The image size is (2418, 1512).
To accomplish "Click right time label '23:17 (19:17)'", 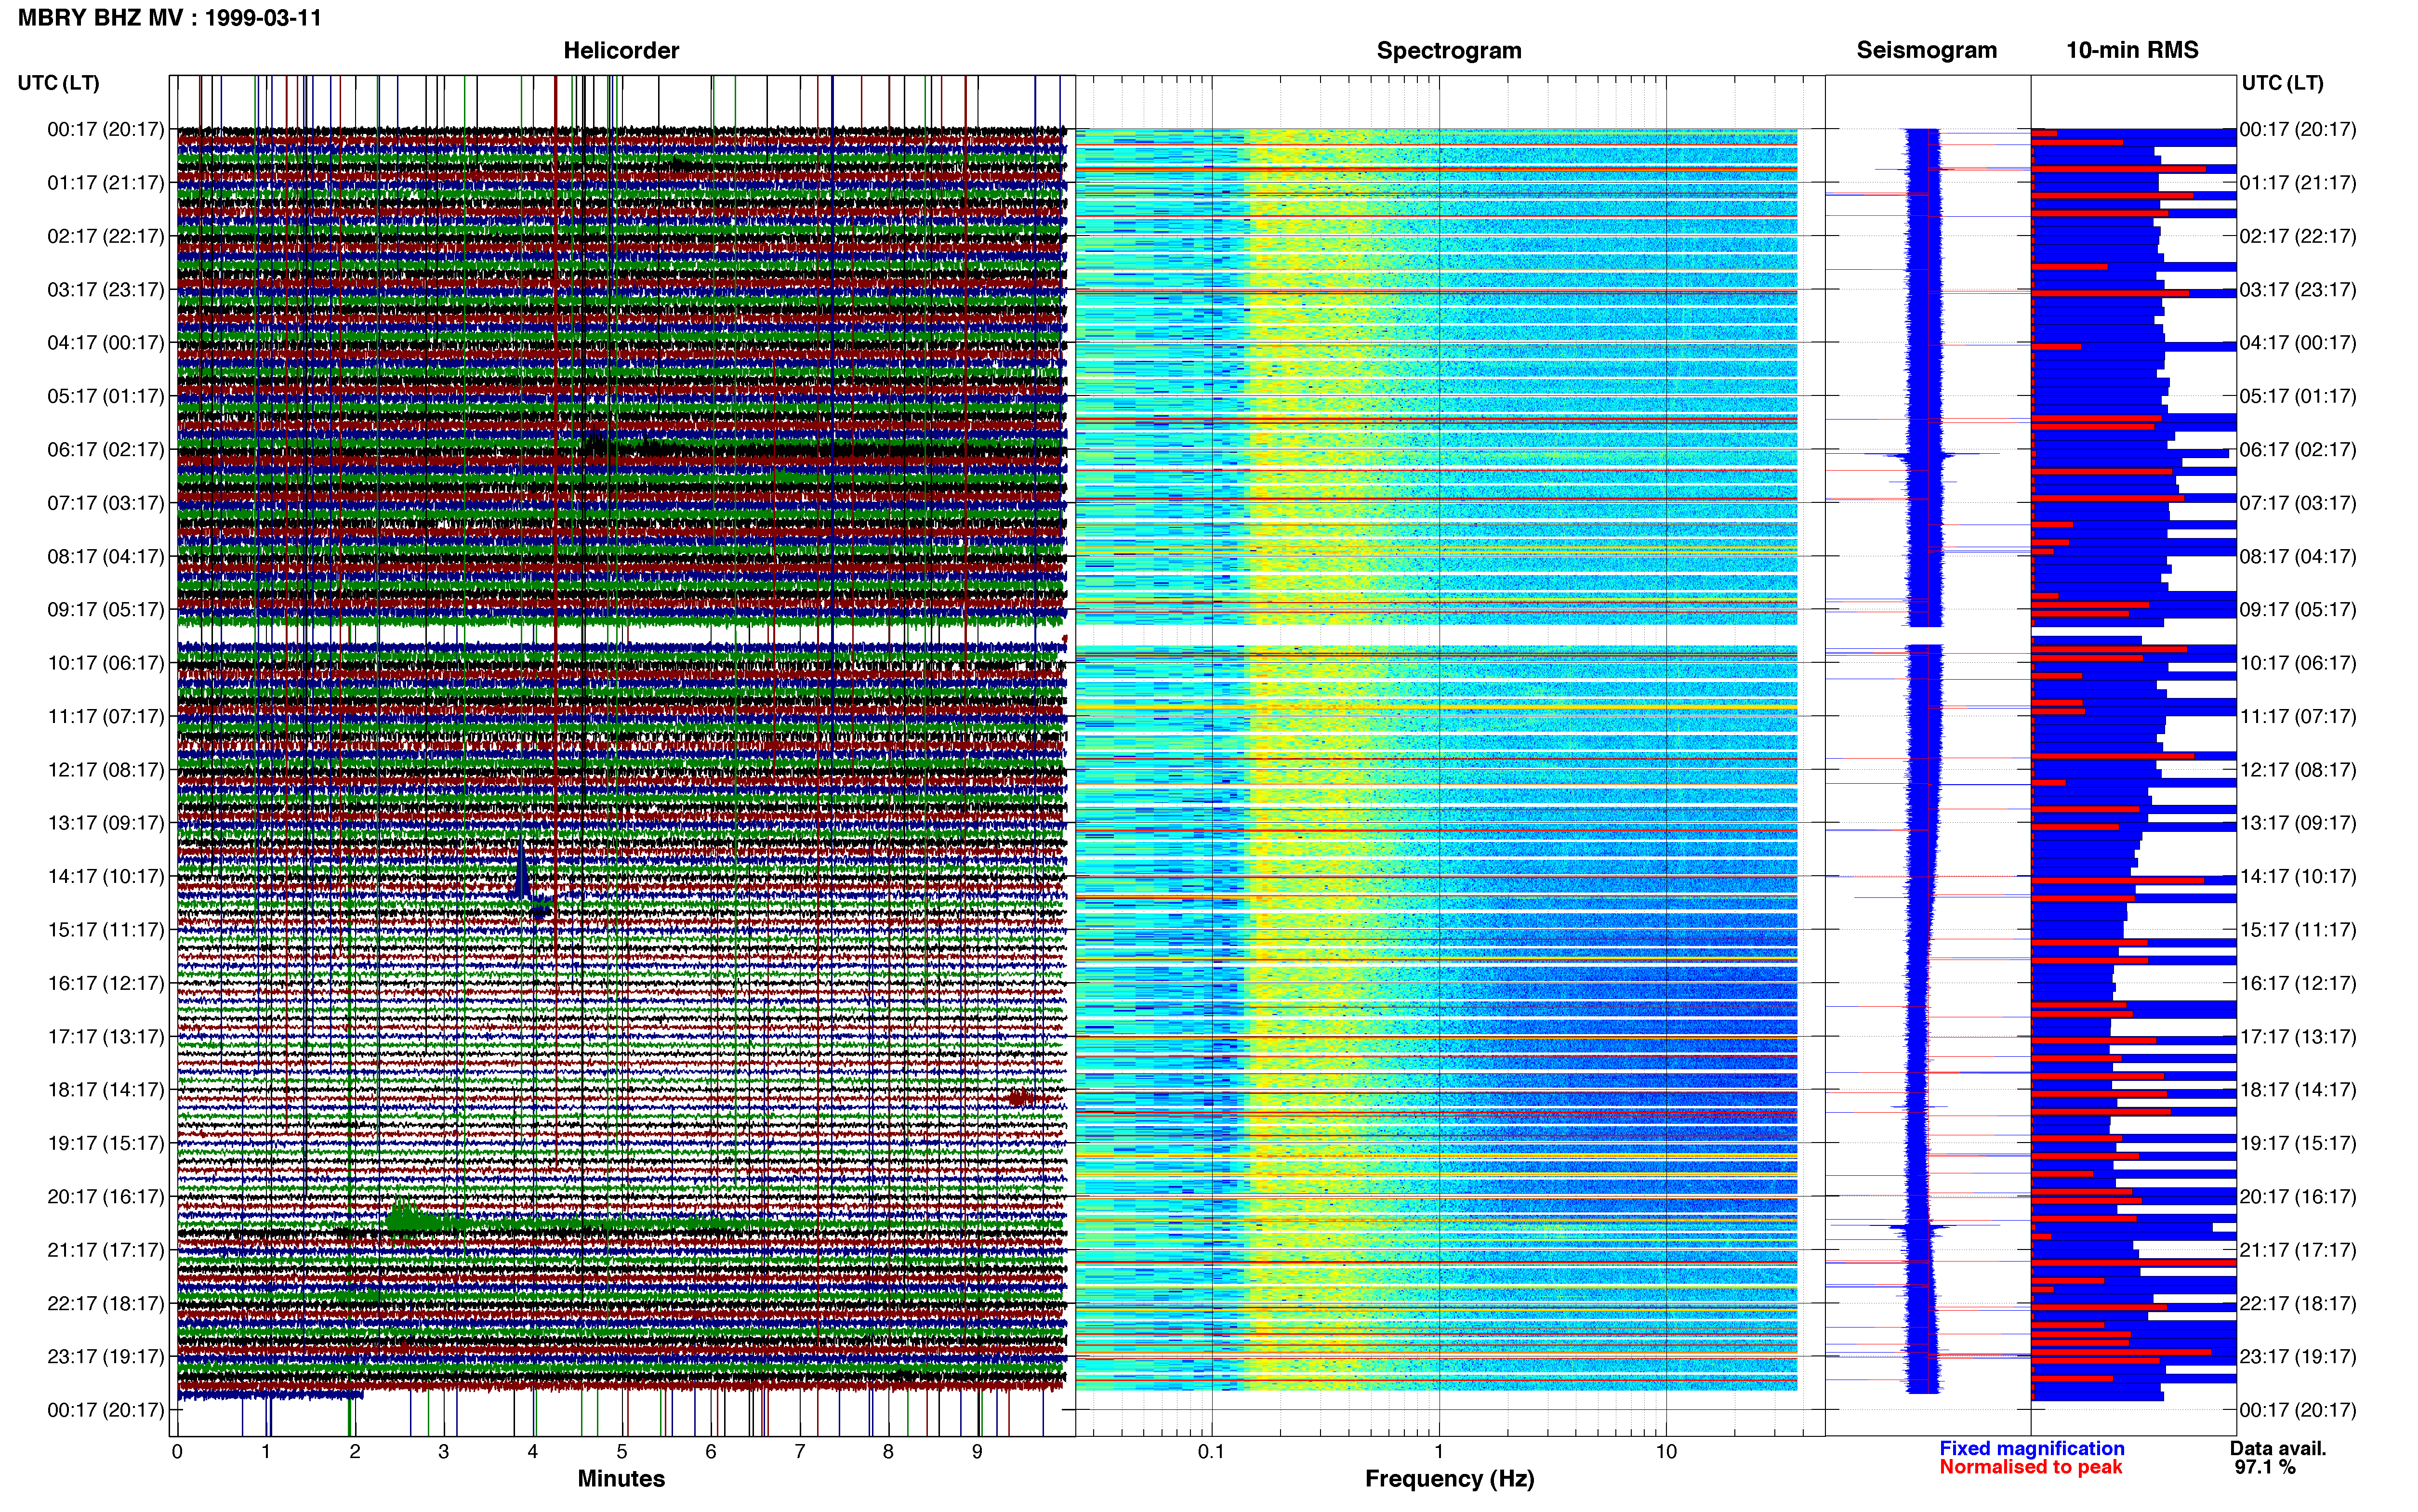I will pos(2298,1356).
